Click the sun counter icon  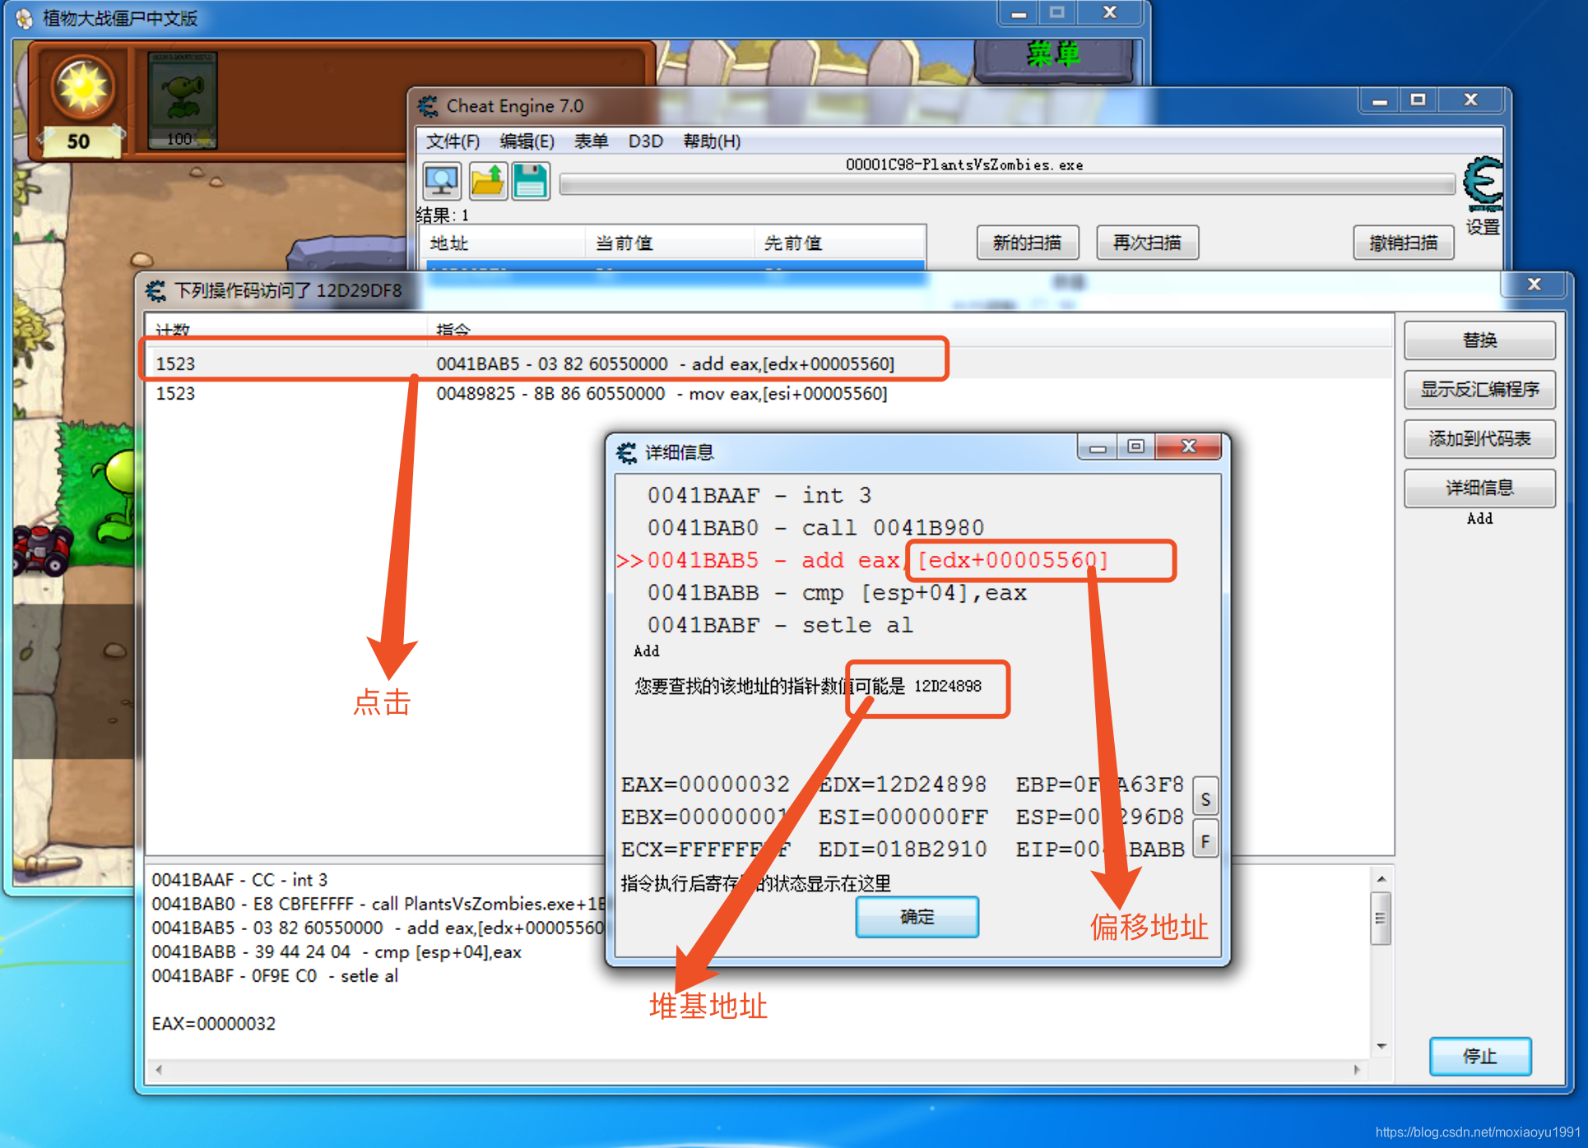pyautogui.click(x=81, y=86)
